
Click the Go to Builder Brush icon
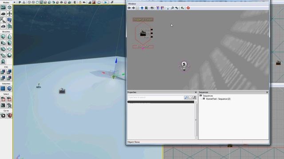click(x=9, y=116)
